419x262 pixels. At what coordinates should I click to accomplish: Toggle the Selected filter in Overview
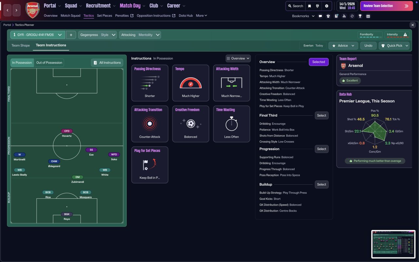(319, 62)
